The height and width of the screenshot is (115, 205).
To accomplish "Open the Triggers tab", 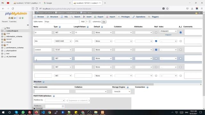I will [x=153, y=17].
